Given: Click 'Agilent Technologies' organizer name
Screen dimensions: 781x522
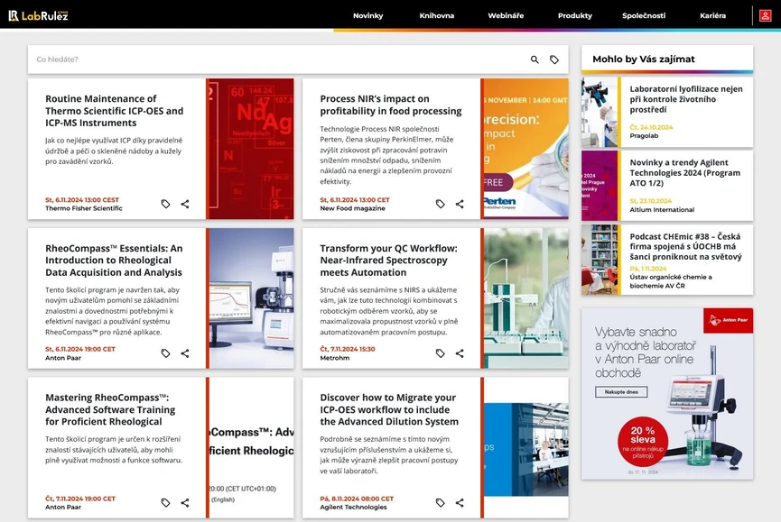Looking at the screenshot, I should pos(353,507).
